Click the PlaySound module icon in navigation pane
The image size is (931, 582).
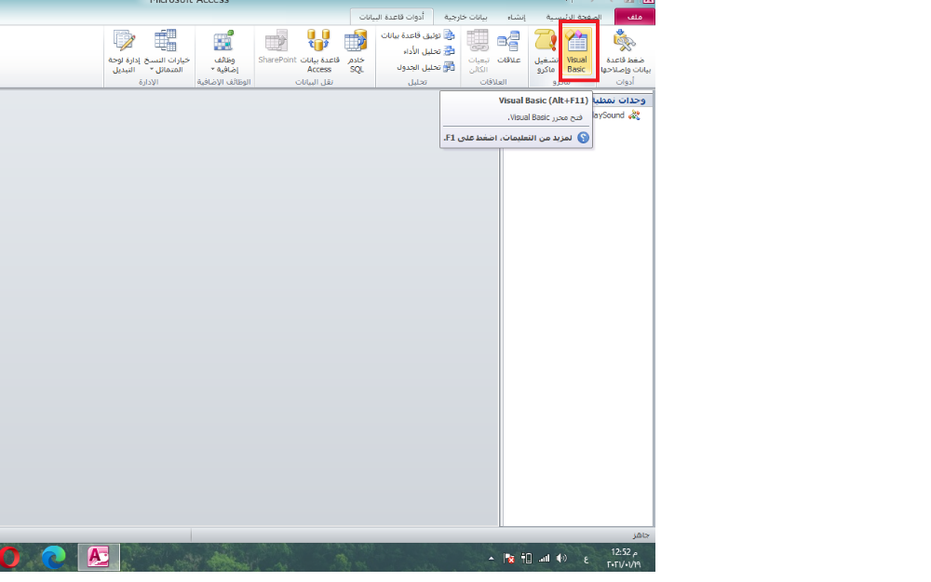[x=634, y=115]
